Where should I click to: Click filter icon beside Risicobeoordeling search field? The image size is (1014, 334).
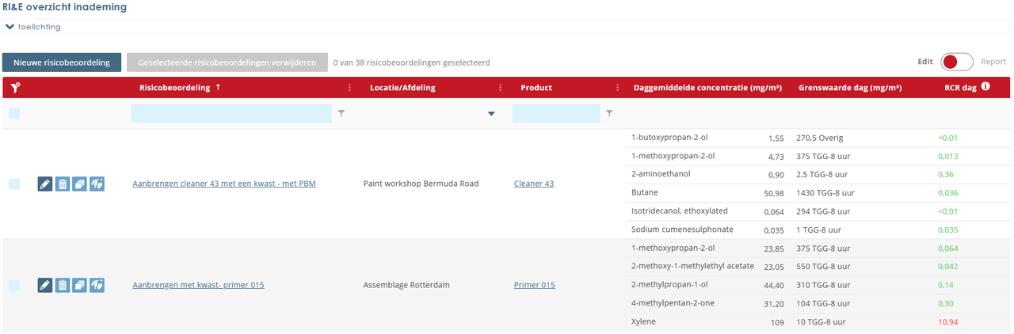click(341, 114)
